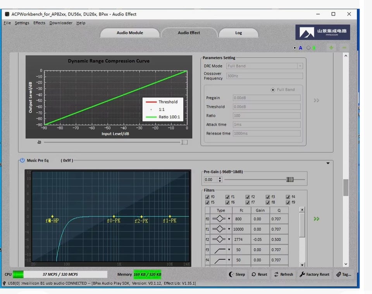Click the MVSilicon logo

tap(322, 33)
